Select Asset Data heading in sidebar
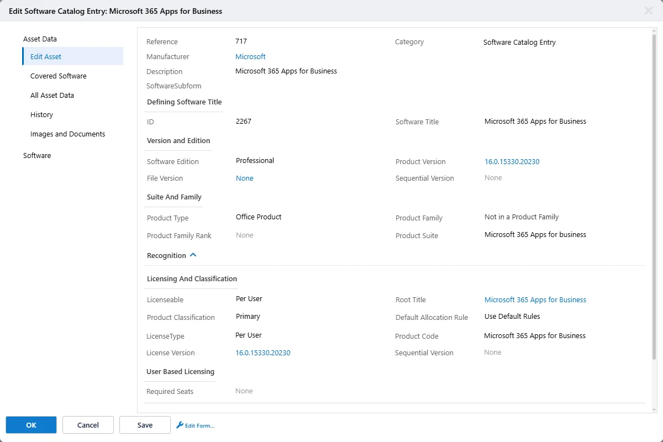The image size is (663, 442). coord(40,39)
